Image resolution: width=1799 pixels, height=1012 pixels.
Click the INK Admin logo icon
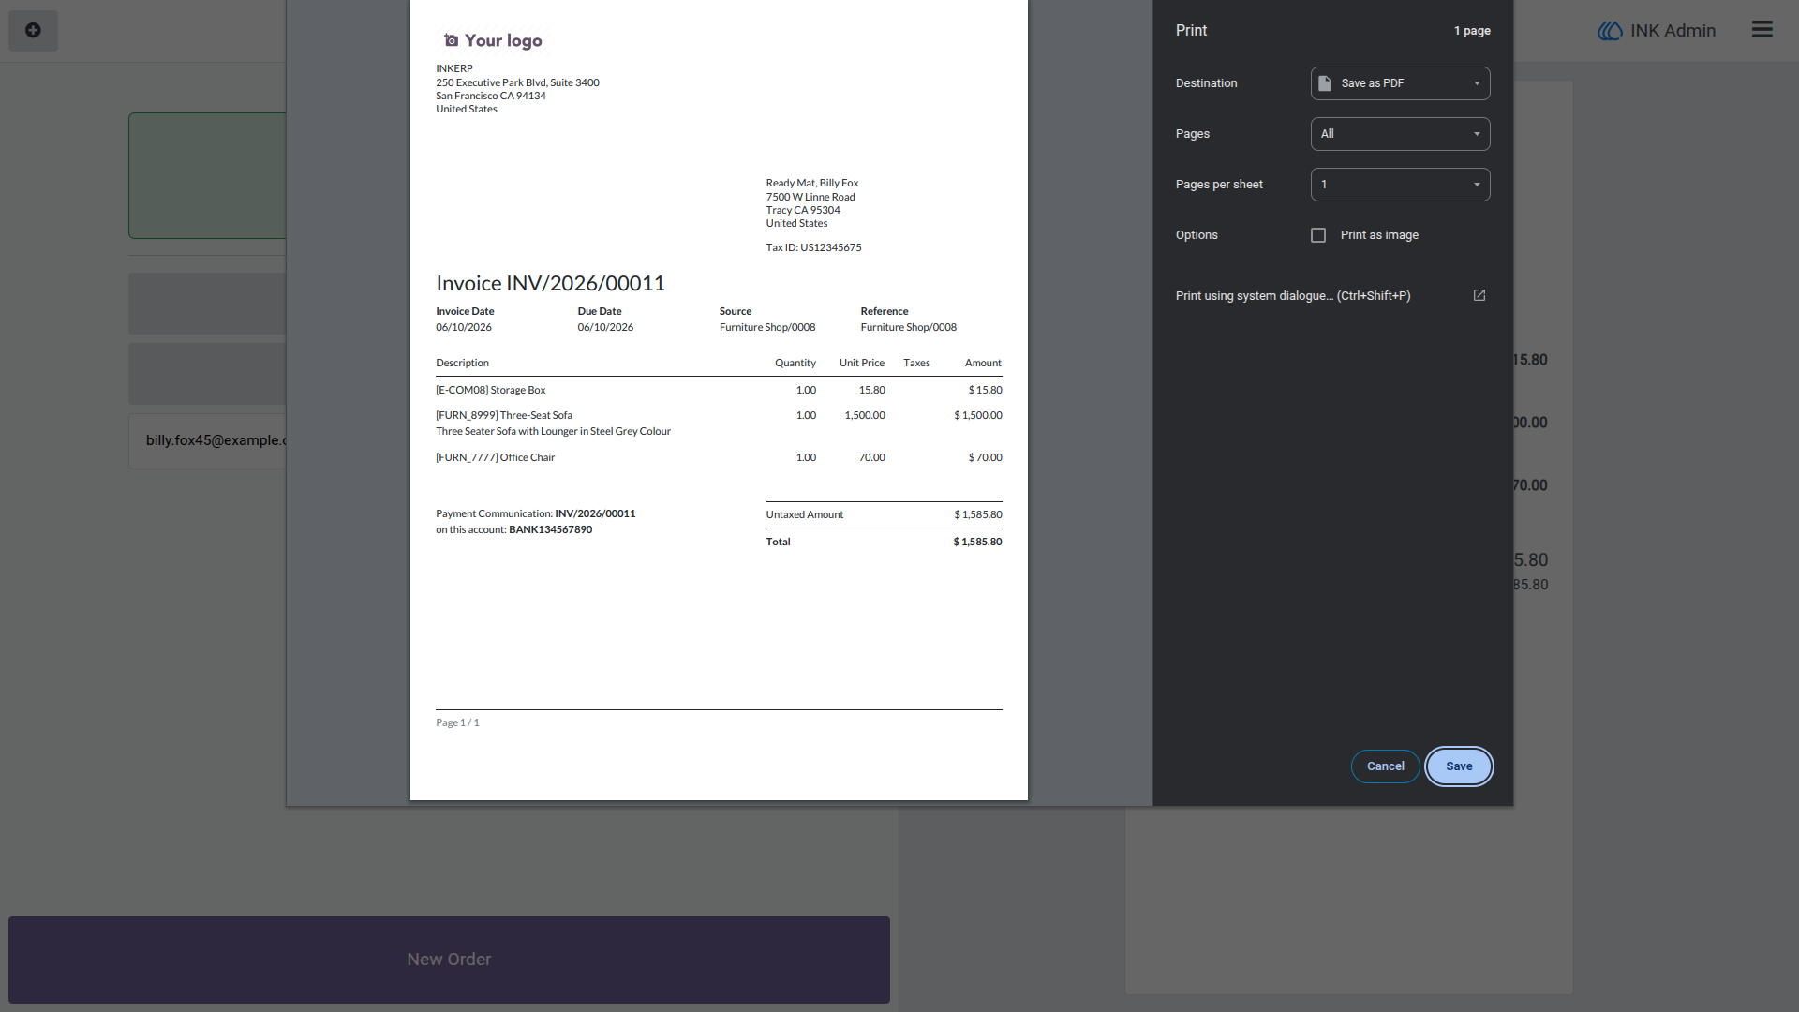point(1610,31)
